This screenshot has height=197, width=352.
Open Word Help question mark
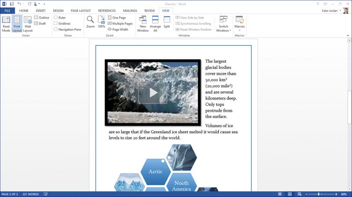[318, 4]
